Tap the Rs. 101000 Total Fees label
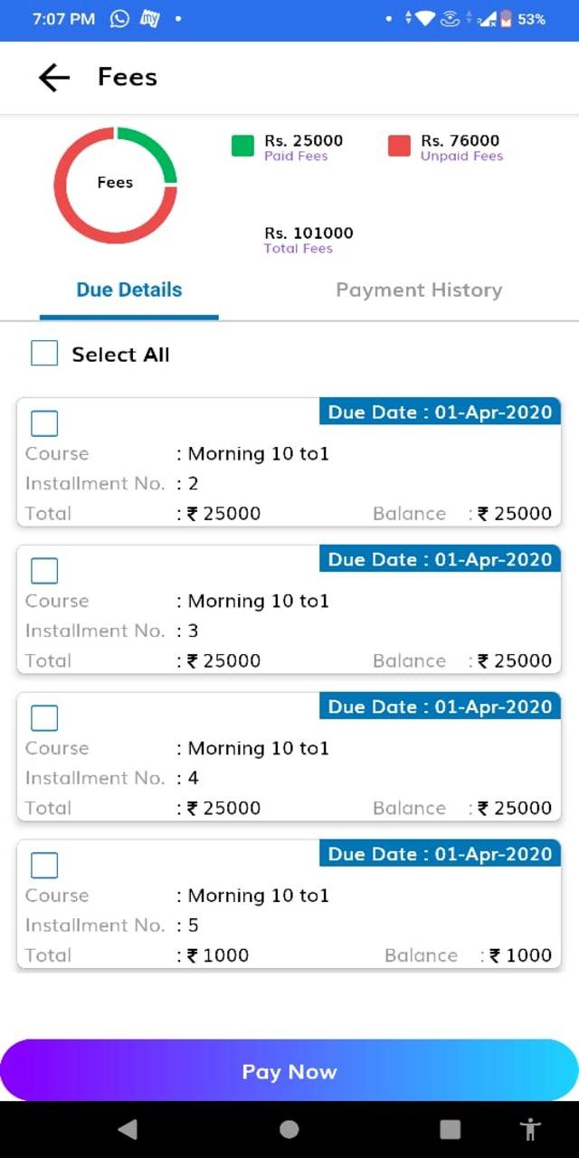This screenshot has height=1158, width=579. coord(308,239)
